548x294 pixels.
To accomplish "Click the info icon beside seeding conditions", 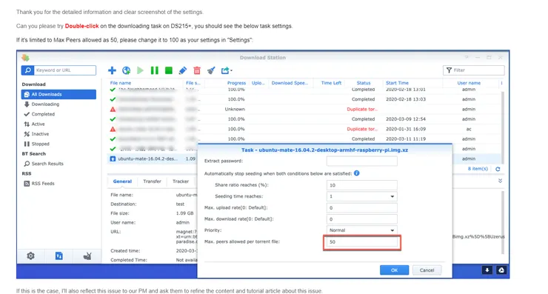I will [356, 173].
